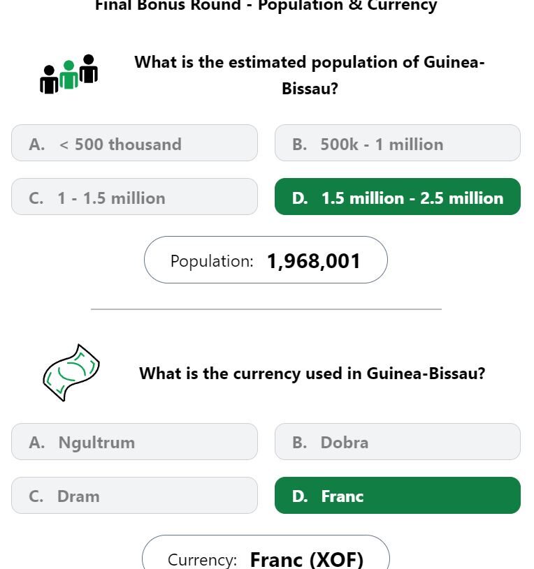Pick the Dram currency option

[x=134, y=496]
